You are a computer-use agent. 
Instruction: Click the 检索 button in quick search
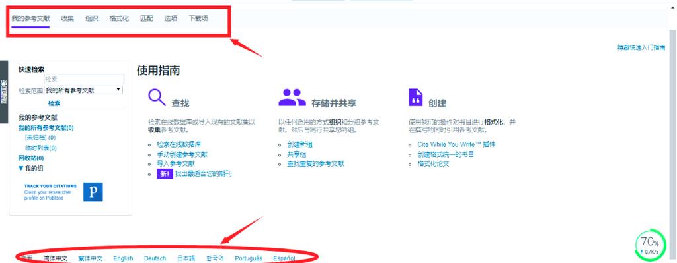point(54,103)
